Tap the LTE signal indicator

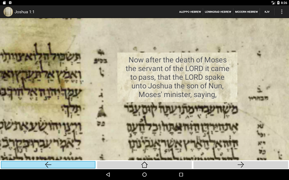coord(273,3)
